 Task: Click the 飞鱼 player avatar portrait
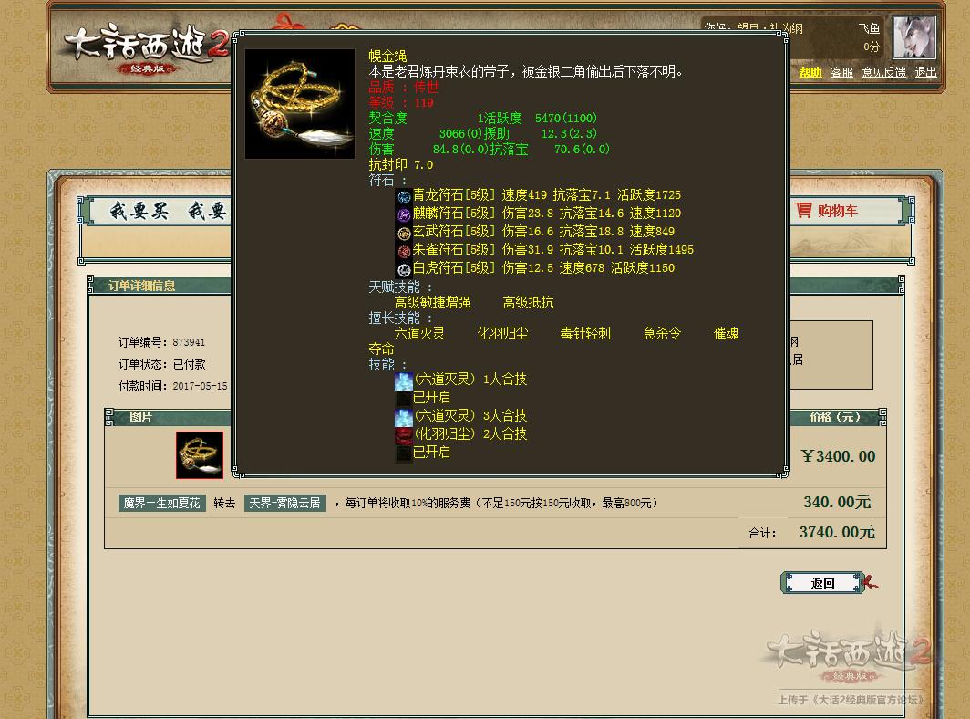913,37
